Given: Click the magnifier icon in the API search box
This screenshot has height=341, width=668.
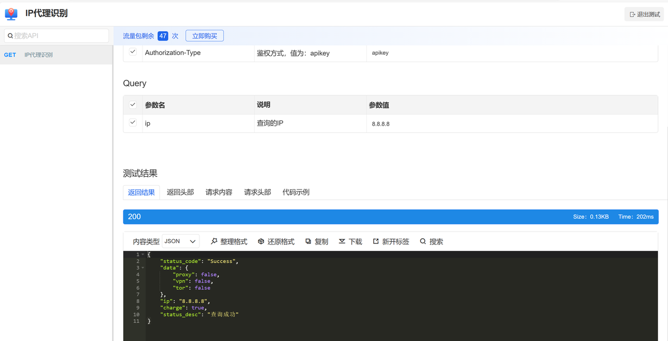Looking at the screenshot, I should pos(10,35).
